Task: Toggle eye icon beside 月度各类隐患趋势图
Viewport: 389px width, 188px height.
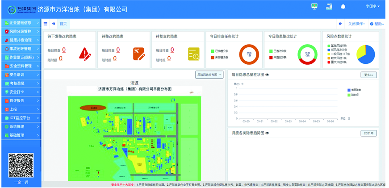Action: click(x=267, y=133)
